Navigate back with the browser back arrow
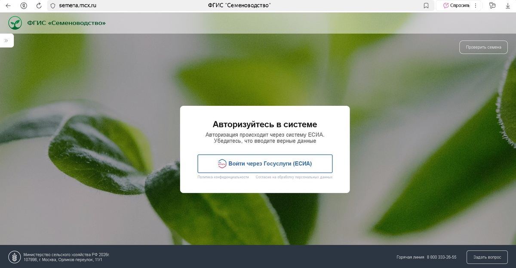The width and height of the screenshot is (516, 268). 9,6
